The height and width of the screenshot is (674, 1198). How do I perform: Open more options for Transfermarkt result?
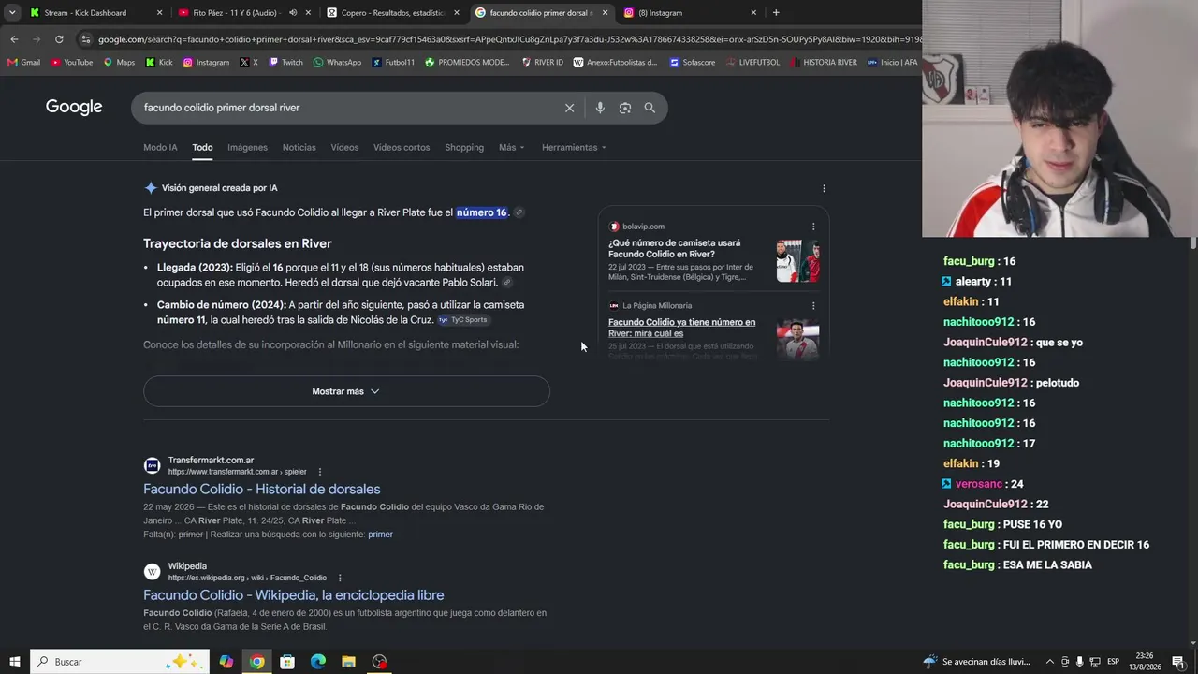(320, 472)
